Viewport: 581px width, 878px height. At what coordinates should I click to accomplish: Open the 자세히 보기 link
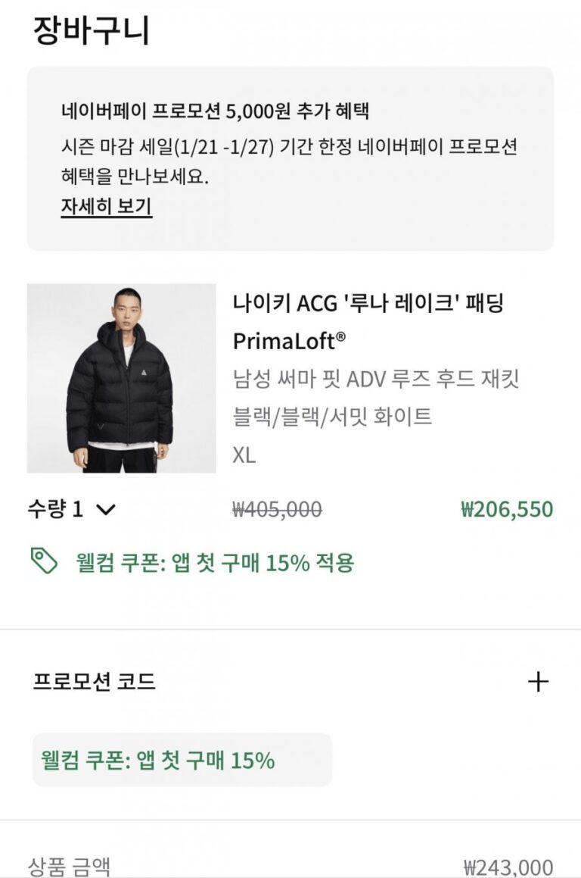click(107, 206)
